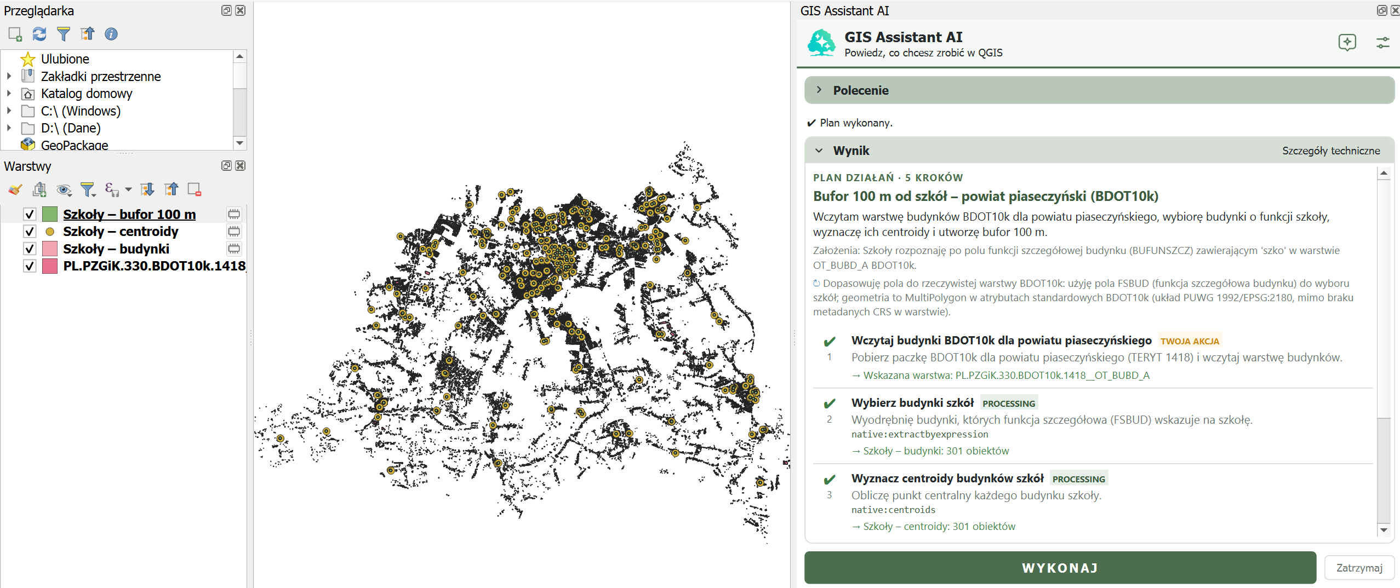This screenshot has height=588, width=1400.
Task: Select the C:\ (Windows) entry
Action: (81, 111)
